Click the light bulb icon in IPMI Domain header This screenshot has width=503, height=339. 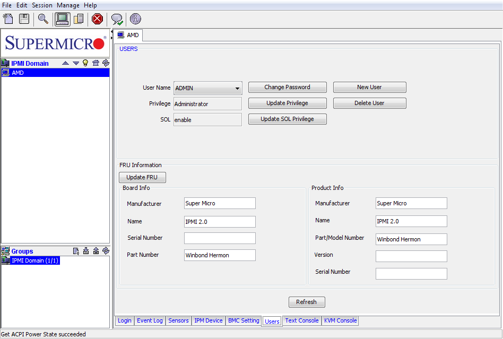[85, 63]
